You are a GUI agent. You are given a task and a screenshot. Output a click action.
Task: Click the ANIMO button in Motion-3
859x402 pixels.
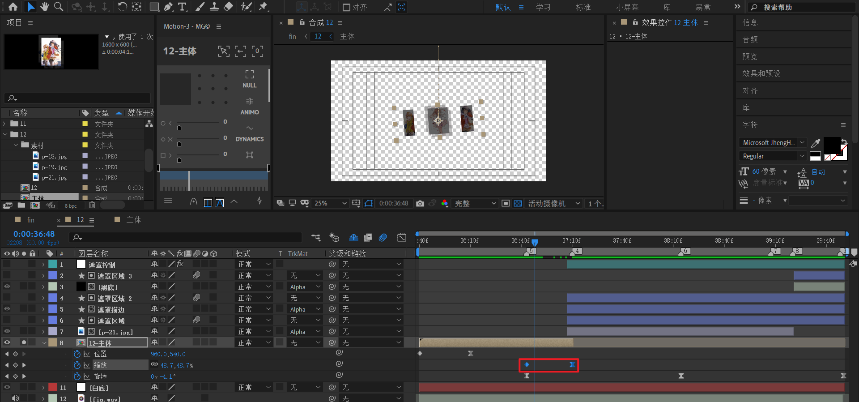[250, 107]
